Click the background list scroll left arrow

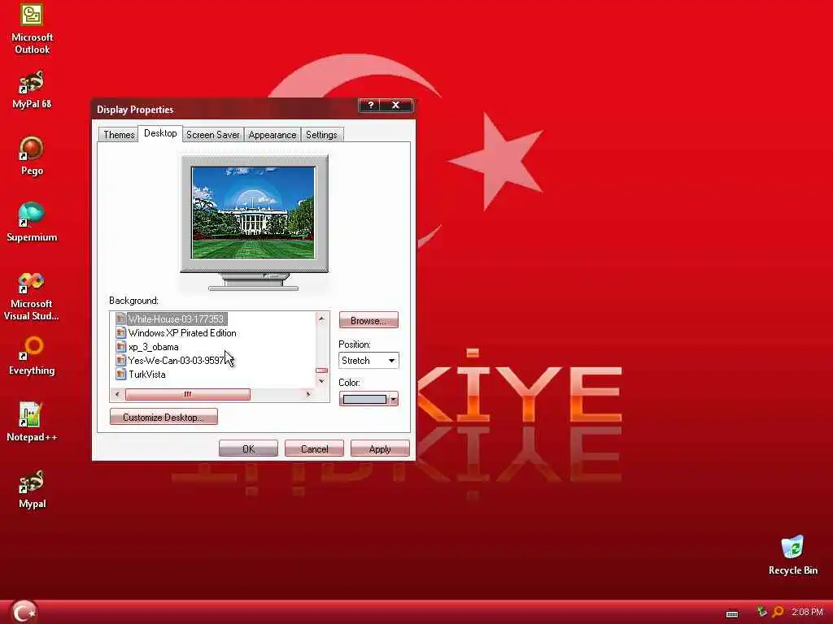[117, 394]
